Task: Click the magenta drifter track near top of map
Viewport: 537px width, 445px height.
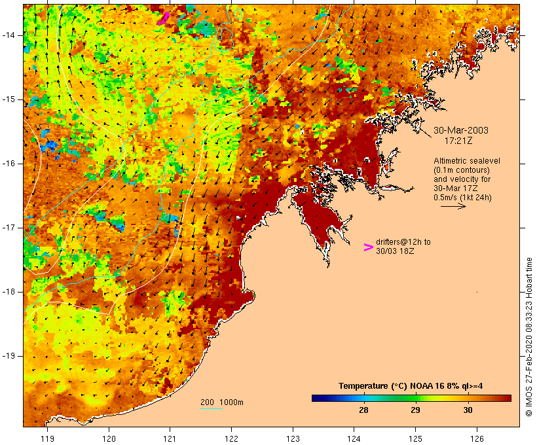Action: 164,18
